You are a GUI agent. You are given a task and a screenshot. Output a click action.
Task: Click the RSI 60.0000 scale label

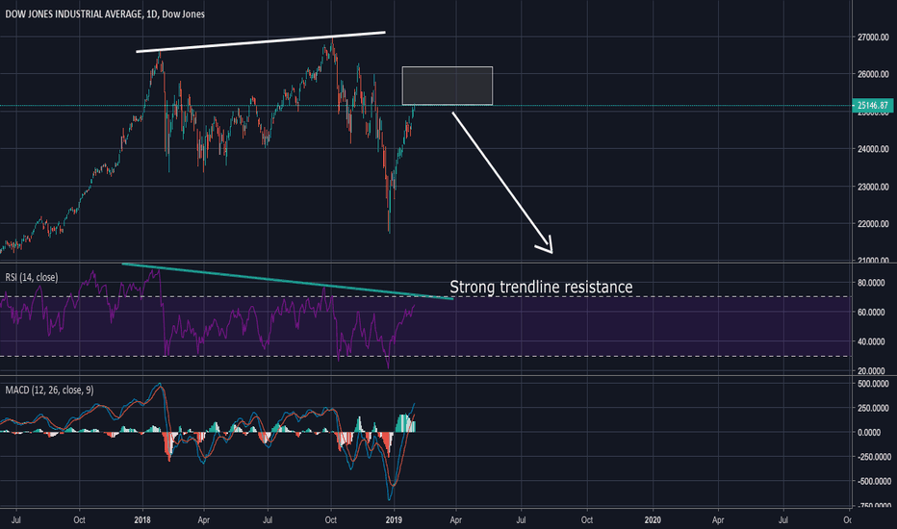(871, 313)
